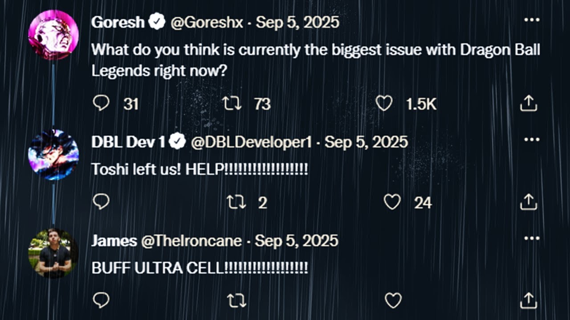Open the @Goreshx profile handle link

point(207,22)
